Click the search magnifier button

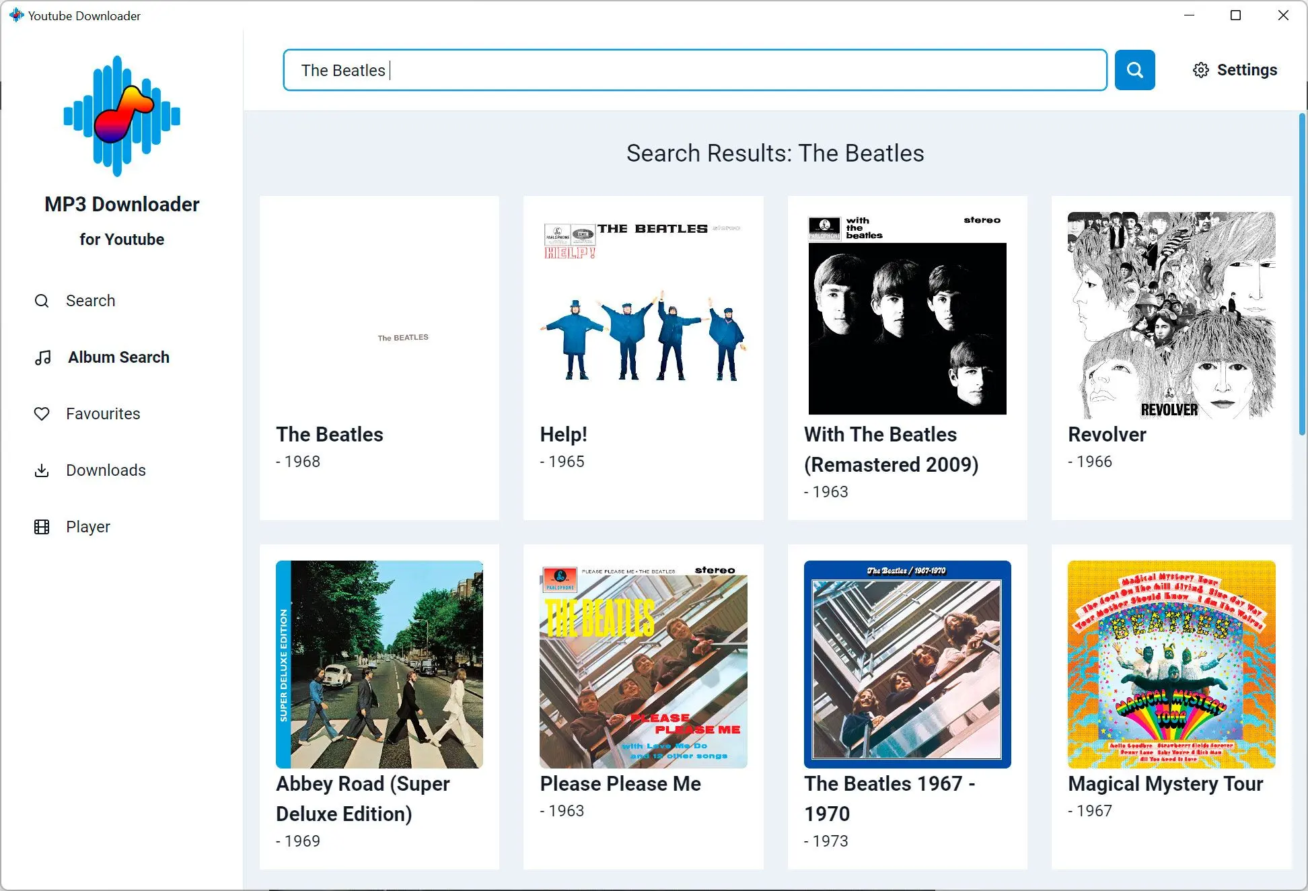click(x=1134, y=69)
